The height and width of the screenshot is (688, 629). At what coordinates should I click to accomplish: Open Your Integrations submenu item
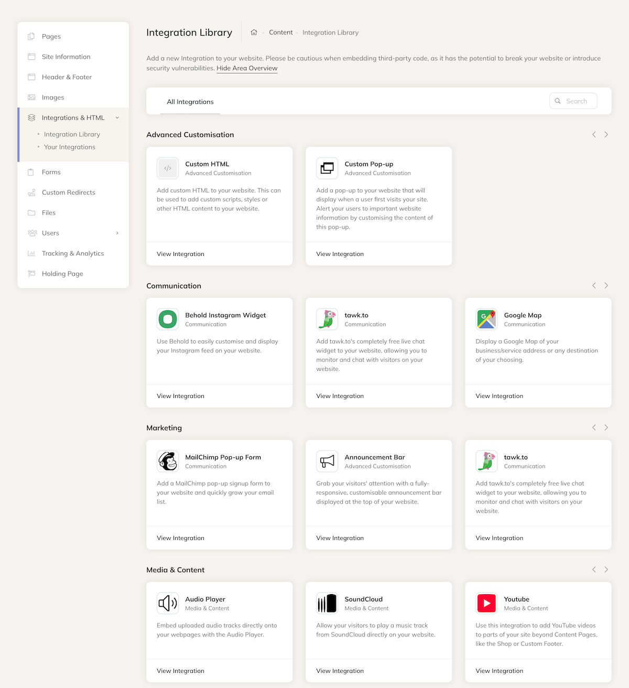click(70, 147)
